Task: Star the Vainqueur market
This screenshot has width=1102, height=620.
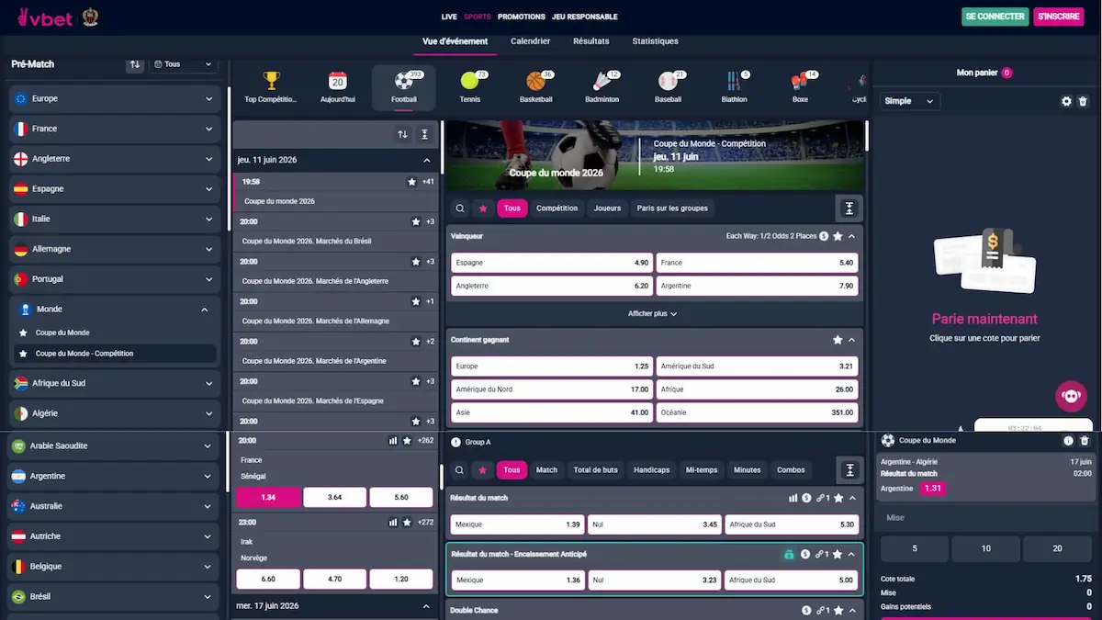Action: click(838, 236)
